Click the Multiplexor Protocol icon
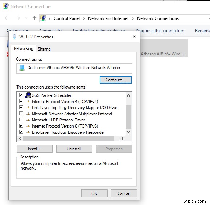The width and height of the screenshot is (210, 205). pyautogui.click(x=28, y=114)
